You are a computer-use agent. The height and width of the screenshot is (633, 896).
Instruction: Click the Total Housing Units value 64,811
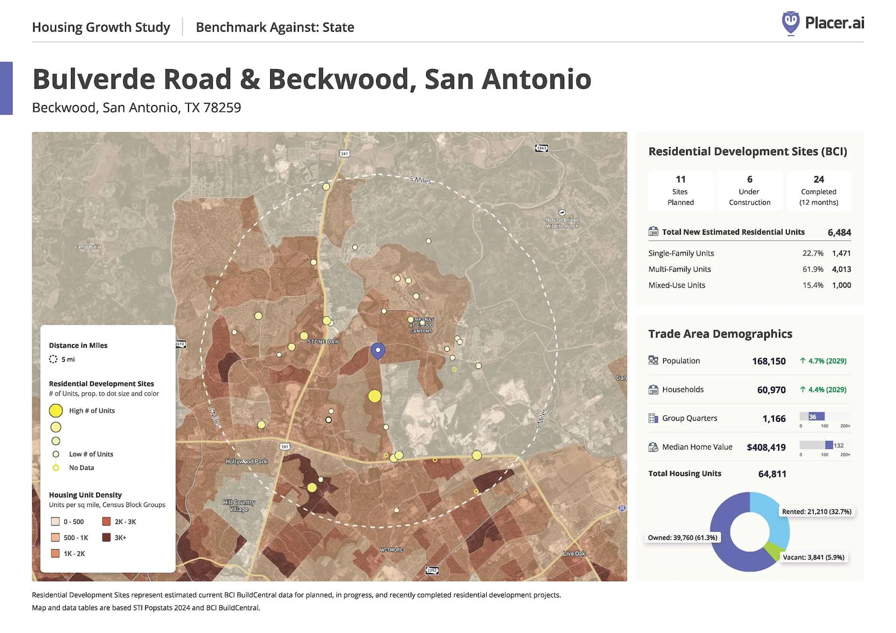coord(772,474)
